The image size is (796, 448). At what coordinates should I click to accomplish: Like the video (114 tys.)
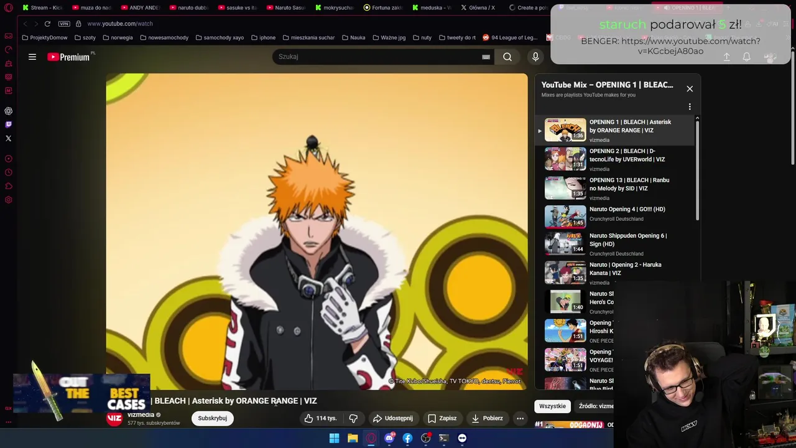(321, 418)
